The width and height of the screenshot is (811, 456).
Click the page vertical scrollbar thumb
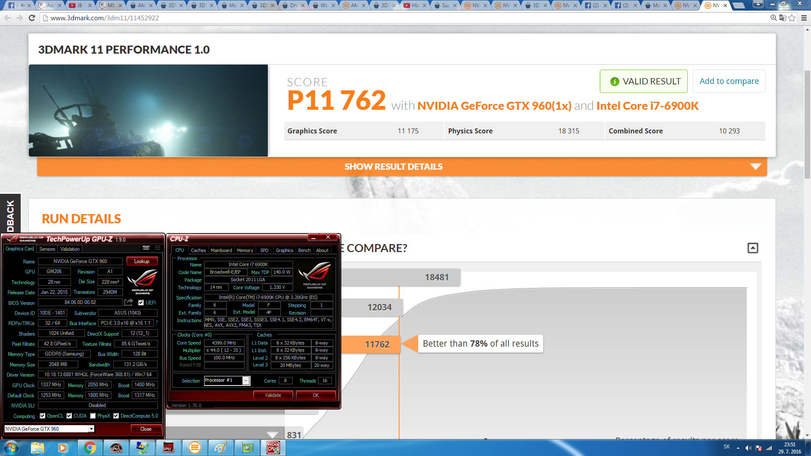tap(807, 125)
